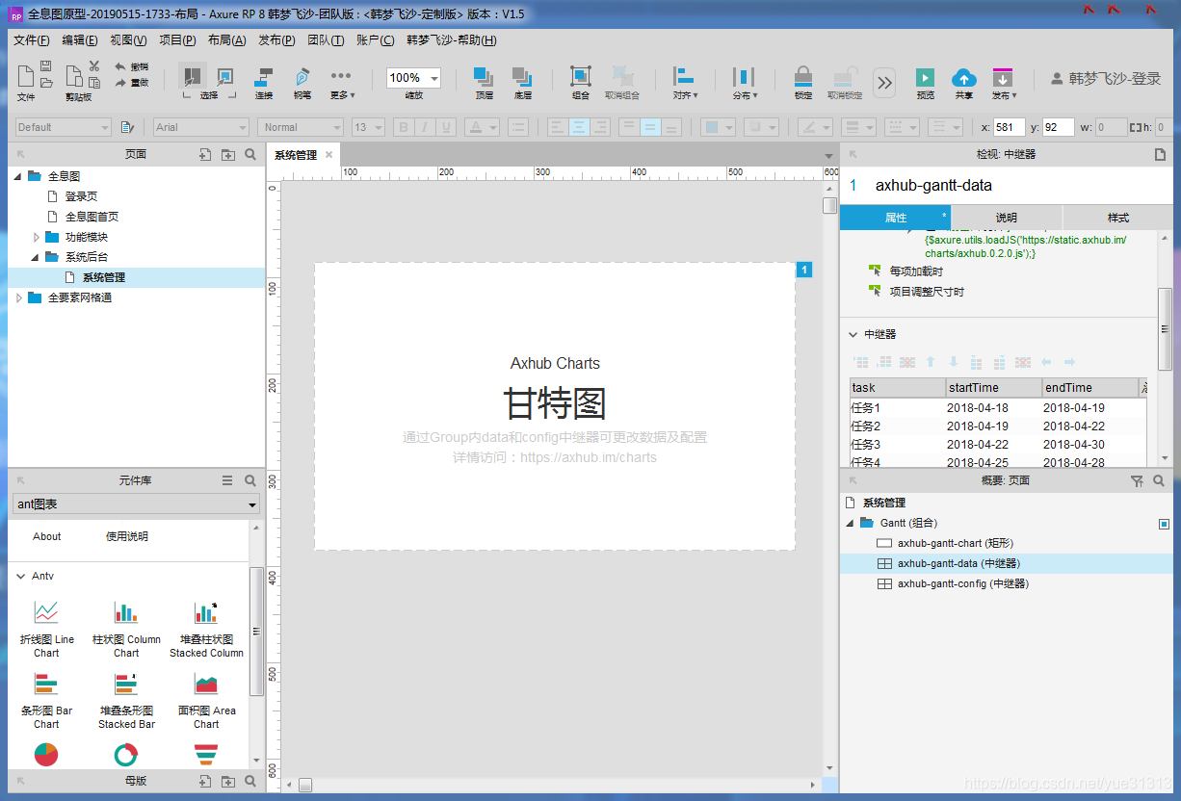Search the 元件库 widget library
The width and height of the screenshot is (1181, 801).
250,480
